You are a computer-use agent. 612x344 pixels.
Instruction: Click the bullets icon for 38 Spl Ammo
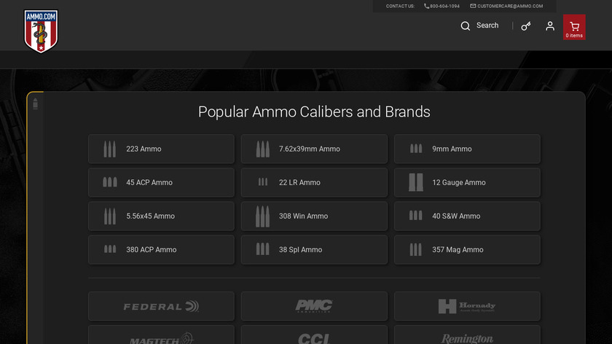[x=263, y=249]
